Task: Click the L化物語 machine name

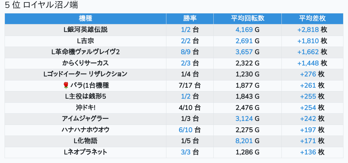Action: [x=85, y=141]
